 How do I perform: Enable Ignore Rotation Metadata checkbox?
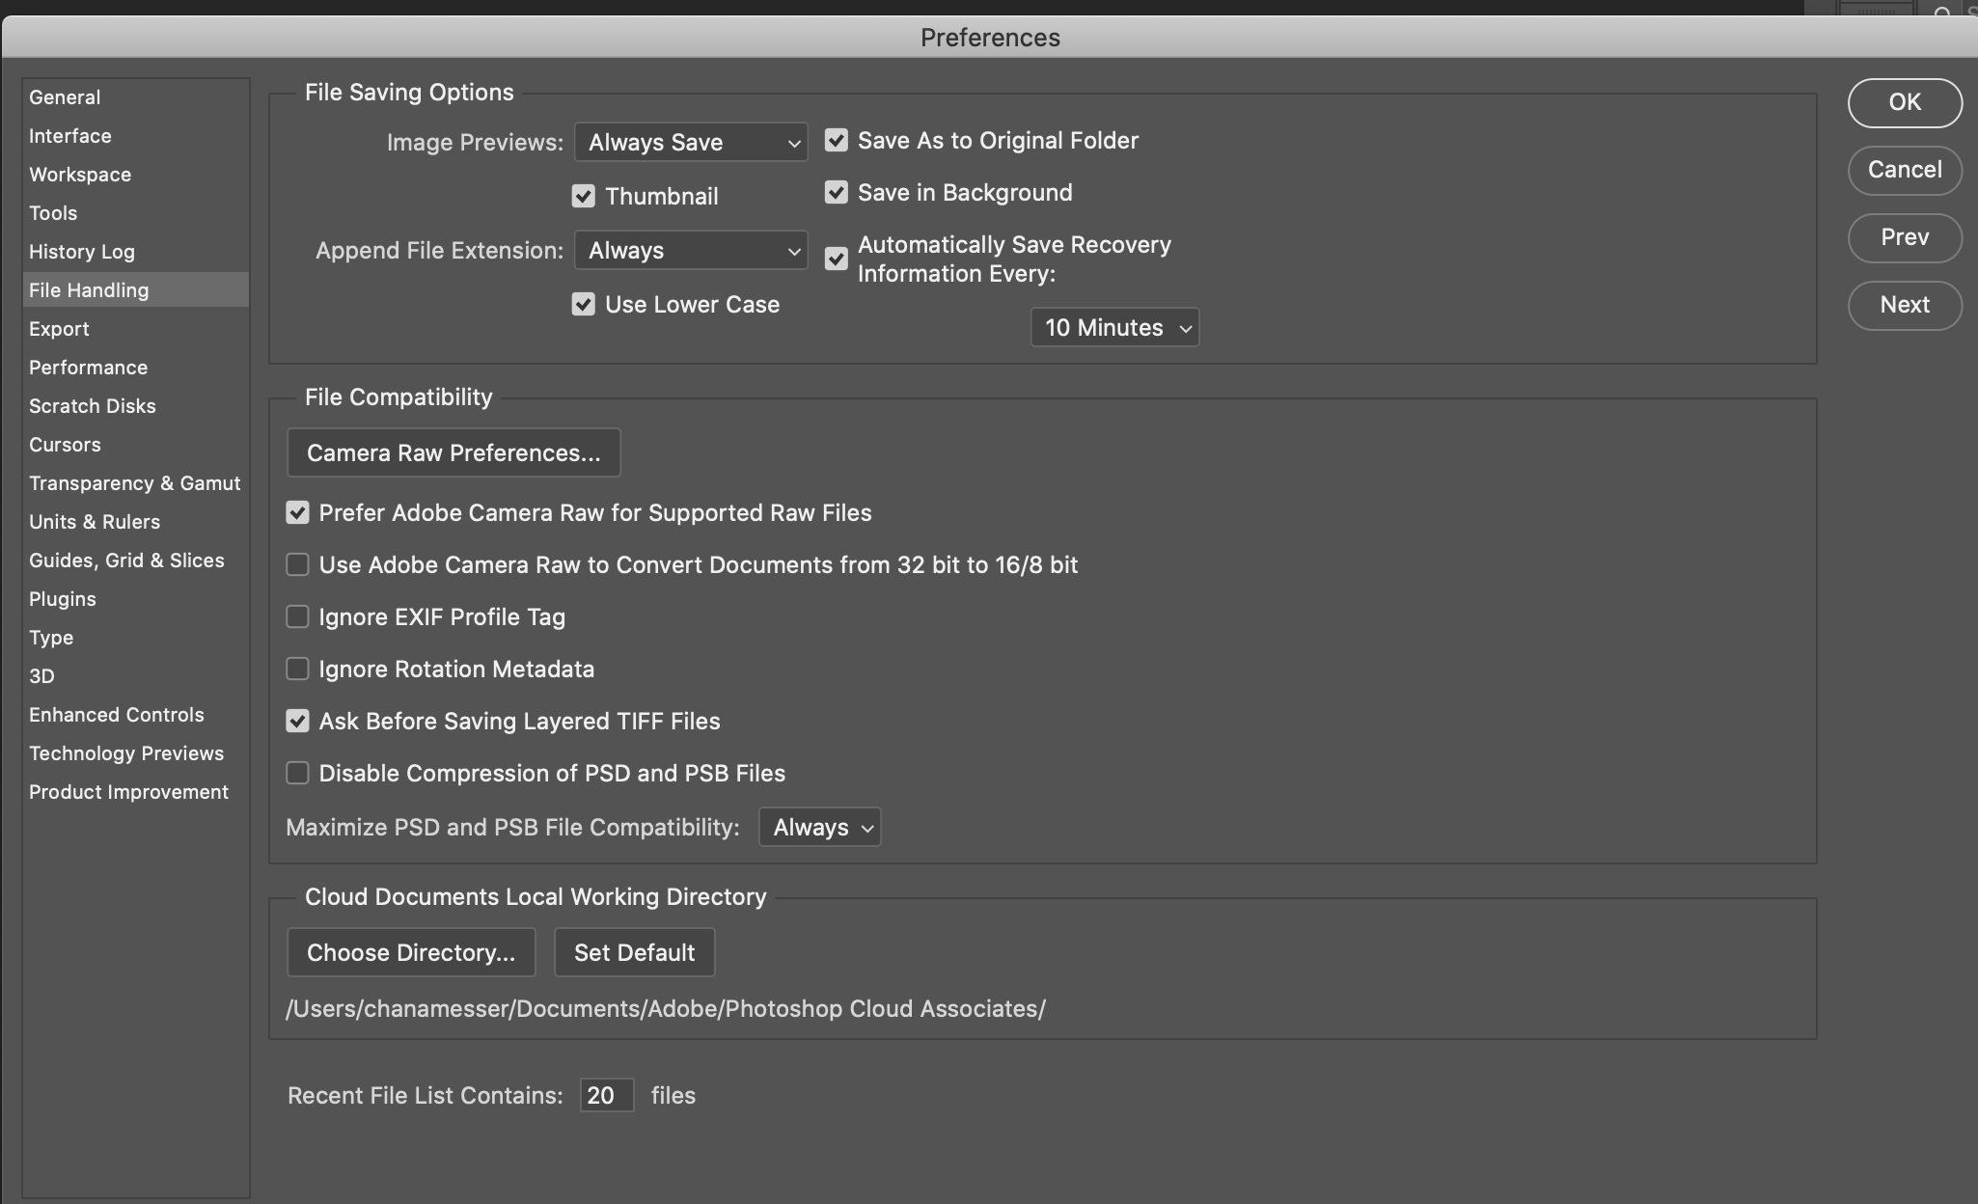(297, 669)
